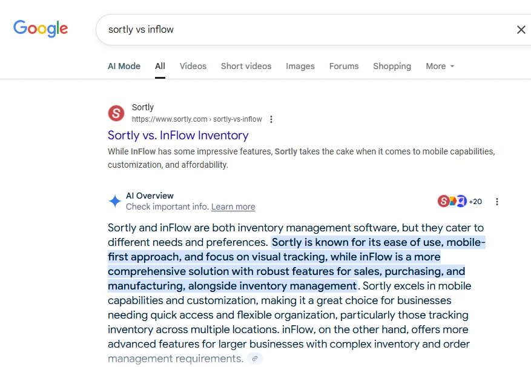Open the AI Overview three-dot options menu
This screenshot has width=531, height=367.
point(497,202)
